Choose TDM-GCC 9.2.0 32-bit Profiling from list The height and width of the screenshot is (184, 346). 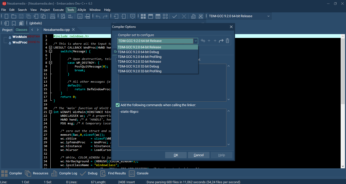coord(140,71)
